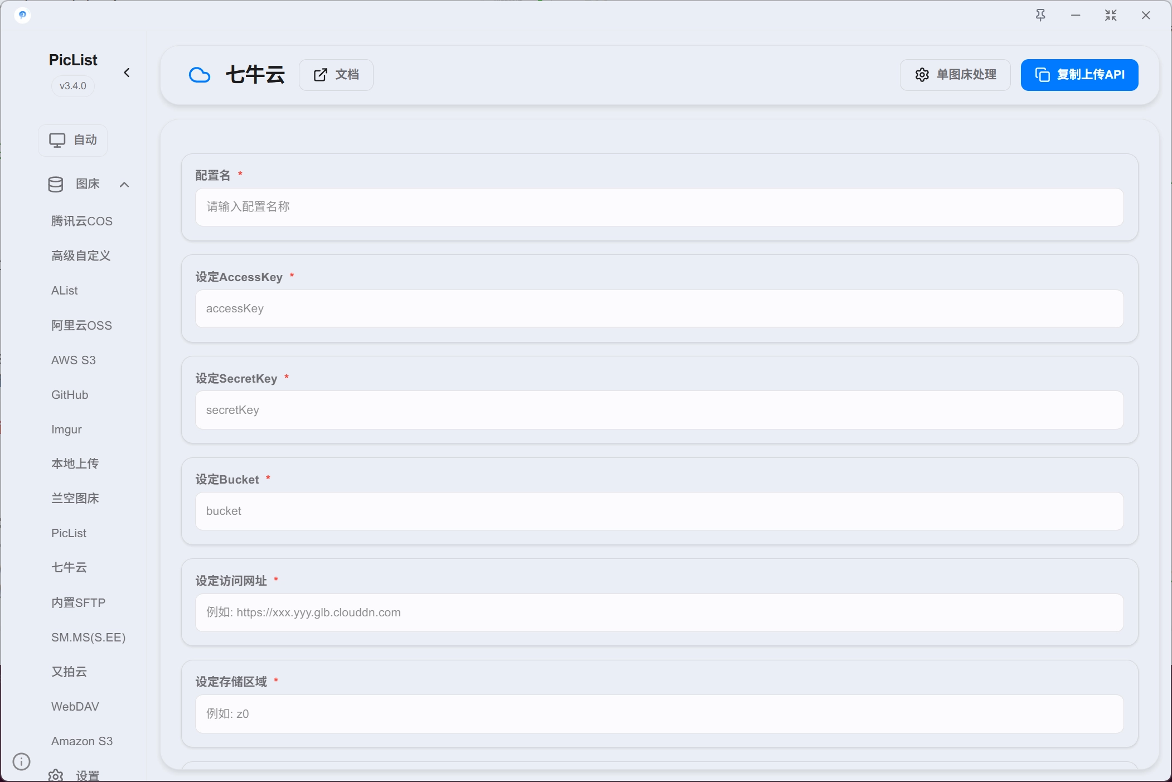
Task: Select GitHub picture bed
Action: tap(70, 395)
